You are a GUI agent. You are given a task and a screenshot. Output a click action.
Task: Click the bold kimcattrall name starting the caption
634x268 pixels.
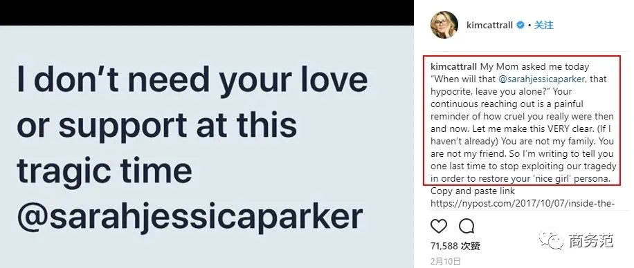coord(454,66)
